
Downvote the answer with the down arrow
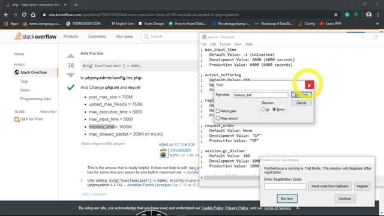(71, 75)
